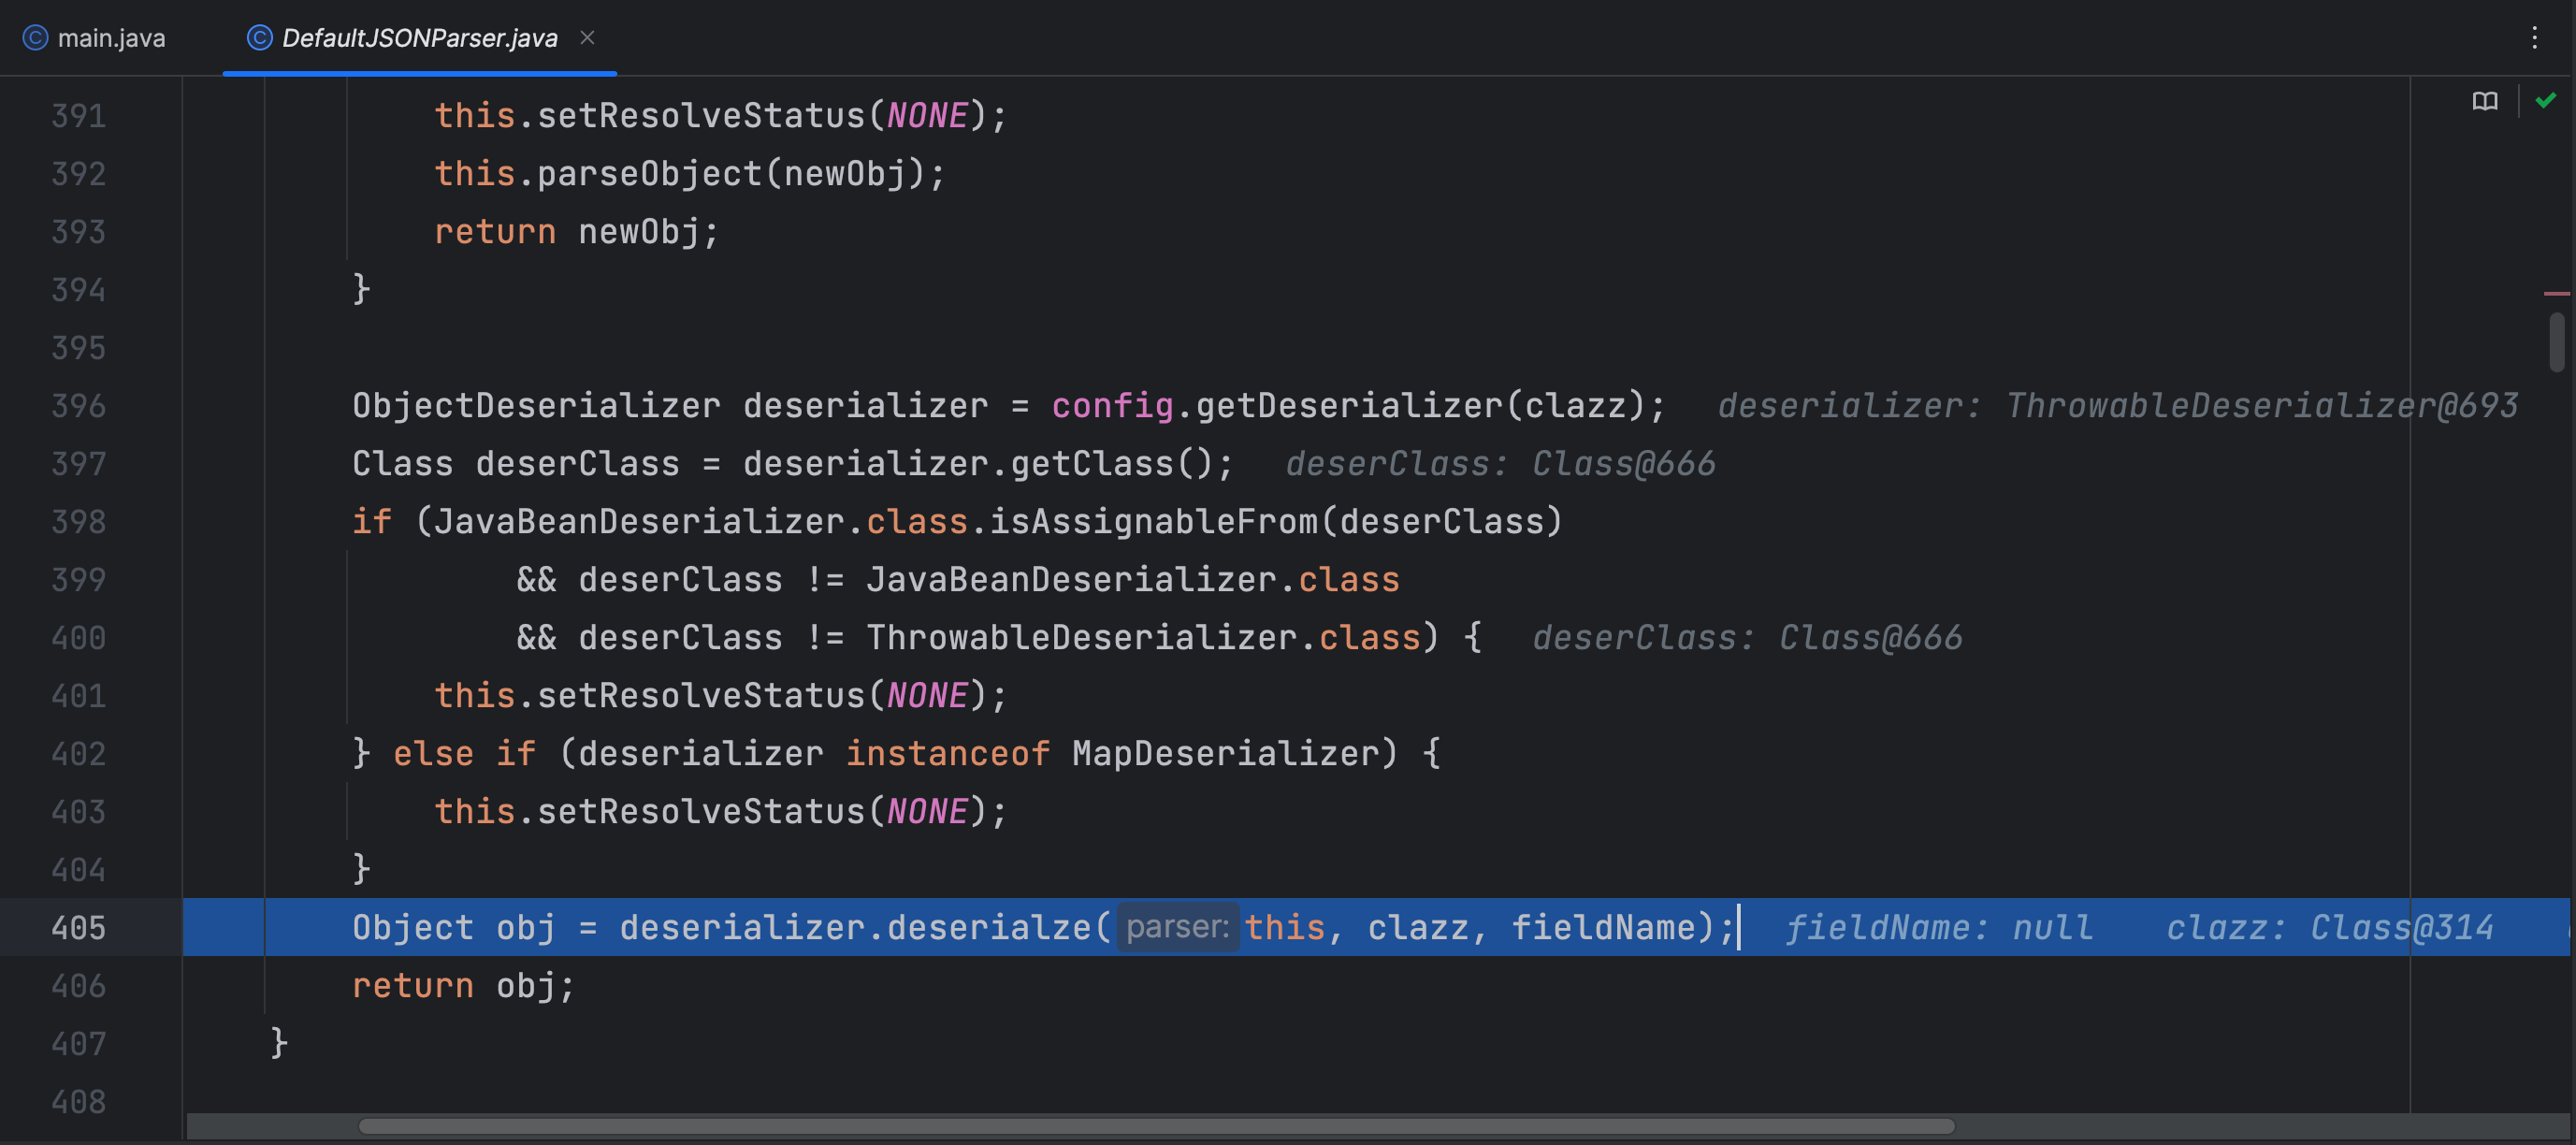Click 'return obj;' on line 406

pyautogui.click(x=464, y=986)
